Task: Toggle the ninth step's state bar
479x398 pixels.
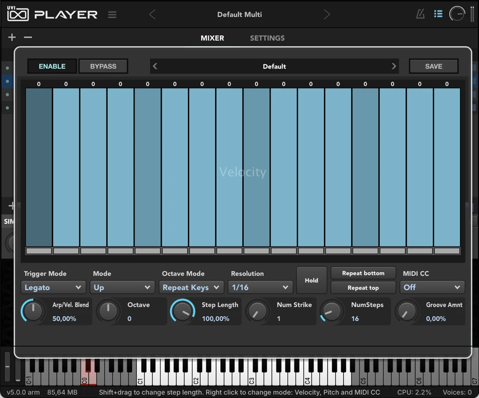Action: (256, 251)
